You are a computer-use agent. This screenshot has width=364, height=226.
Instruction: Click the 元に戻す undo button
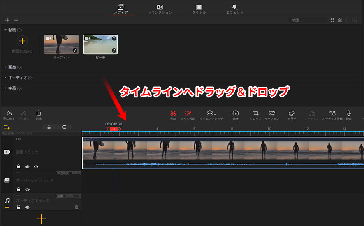coord(9,113)
